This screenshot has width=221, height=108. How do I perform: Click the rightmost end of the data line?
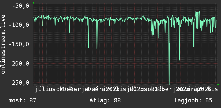216,20
